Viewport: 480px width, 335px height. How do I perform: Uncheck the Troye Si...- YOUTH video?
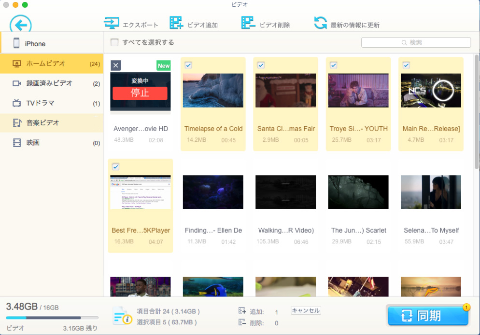[x=333, y=65]
